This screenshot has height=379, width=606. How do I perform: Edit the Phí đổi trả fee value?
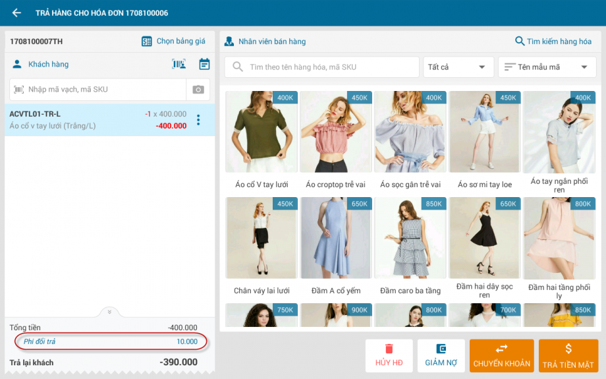coord(187,341)
